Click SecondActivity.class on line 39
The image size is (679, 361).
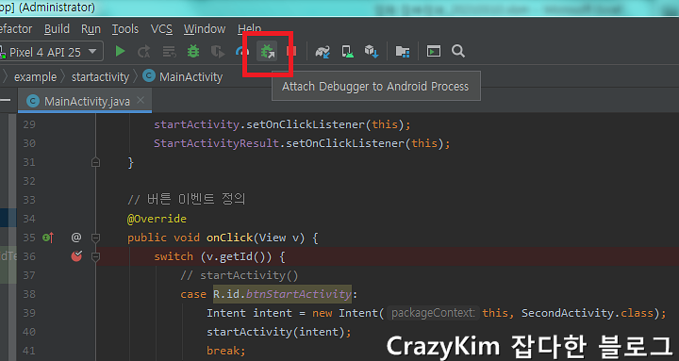click(x=588, y=313)
